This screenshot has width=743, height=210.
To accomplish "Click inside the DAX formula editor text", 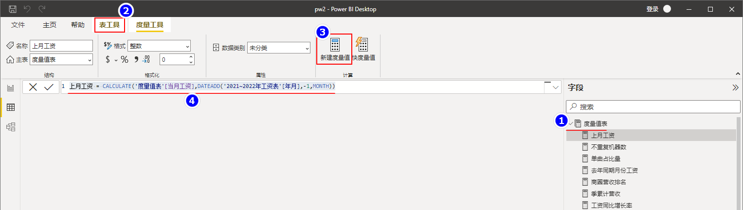I will pyautogui.click(x=202, y=87).
